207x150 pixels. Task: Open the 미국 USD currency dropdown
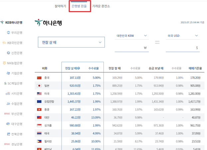tap(183, 36)
